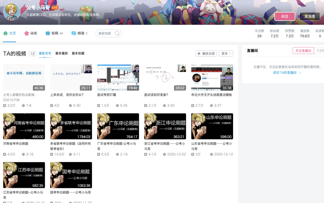Click title 江苏省考申论刷题–公考小马哥
The height and width of the screenshot is (203, 324).
23,195
